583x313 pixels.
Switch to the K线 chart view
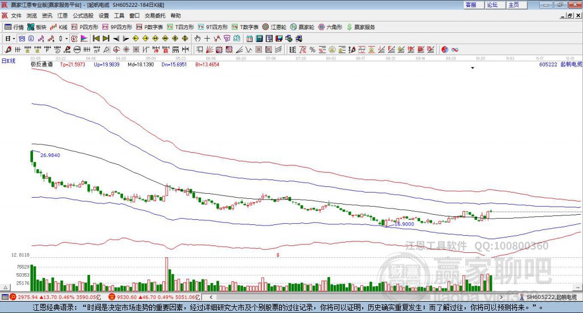tap(59, 27)
